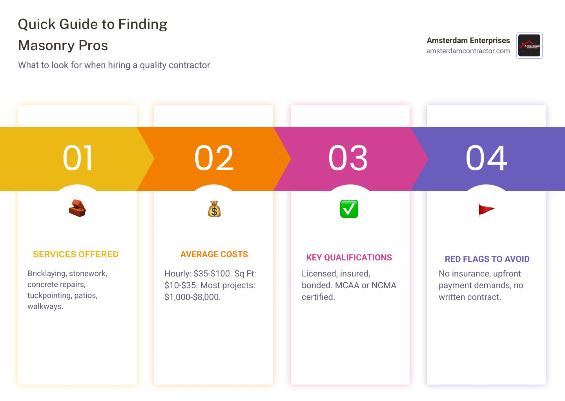The width and height of the screenshot is (565, 401).
Task: Open the amsterdamcontractor.com link
Action: point(468,51)
